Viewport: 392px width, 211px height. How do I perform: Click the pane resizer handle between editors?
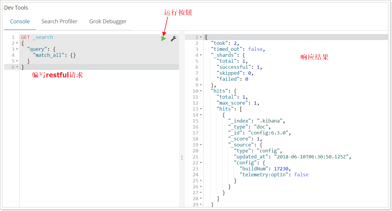click(x=182, y=158)
